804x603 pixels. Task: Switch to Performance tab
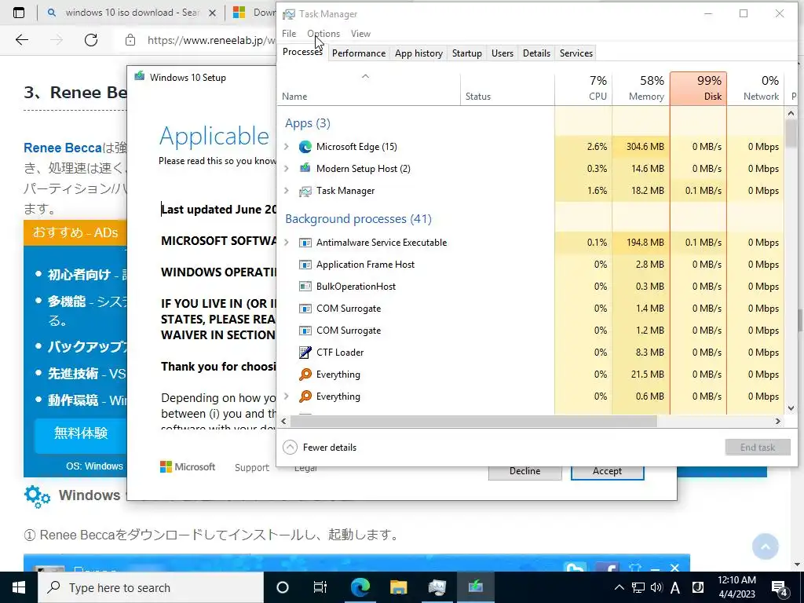coord(358,53)
